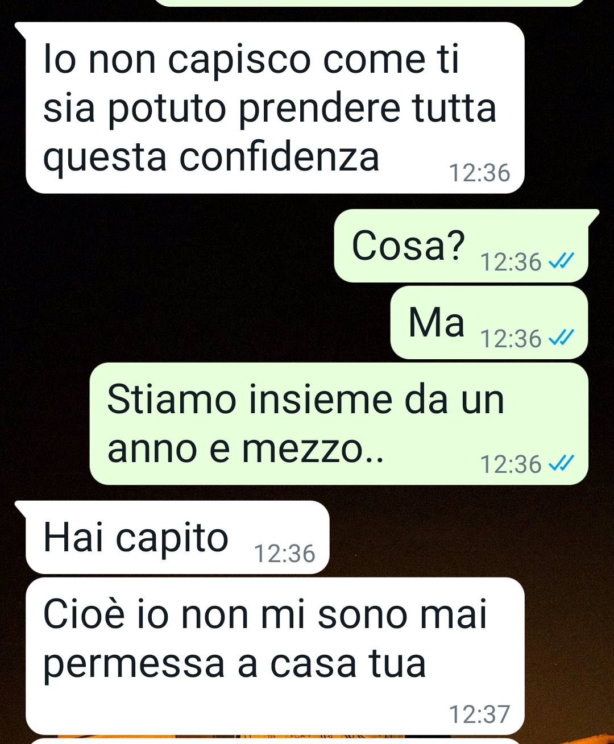The width and height of the screenshot is (614, 744).
Task: Select the "Io non capisco come ti" message bubble
Action: tap(275, 108)
